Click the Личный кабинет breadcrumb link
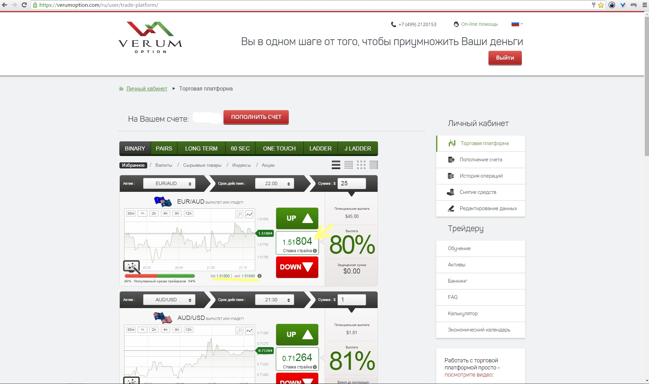Image resolution: width=649 pixels, height=384 pixels. 147,88
